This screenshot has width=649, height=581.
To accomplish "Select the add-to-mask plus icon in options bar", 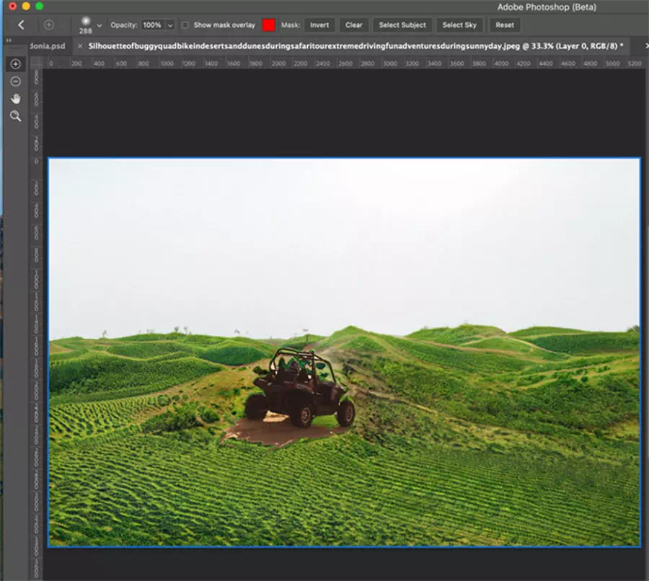I will coord(49,25).
